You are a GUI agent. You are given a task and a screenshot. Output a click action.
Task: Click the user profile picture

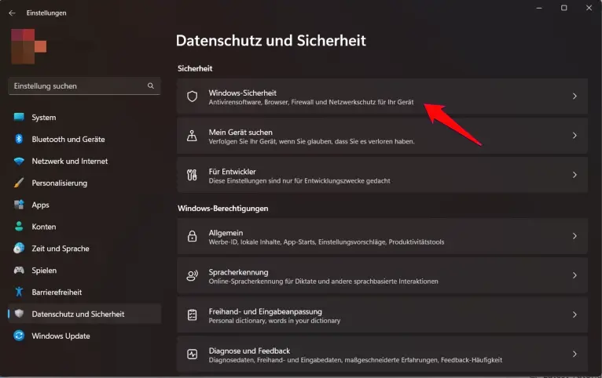pos(29,46)
